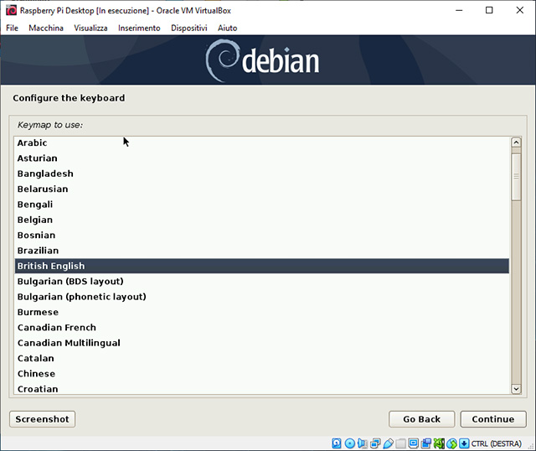Choose Canadian French from the keymap list
This screenshot has height=451, width=536.
[x=56, y=328]
